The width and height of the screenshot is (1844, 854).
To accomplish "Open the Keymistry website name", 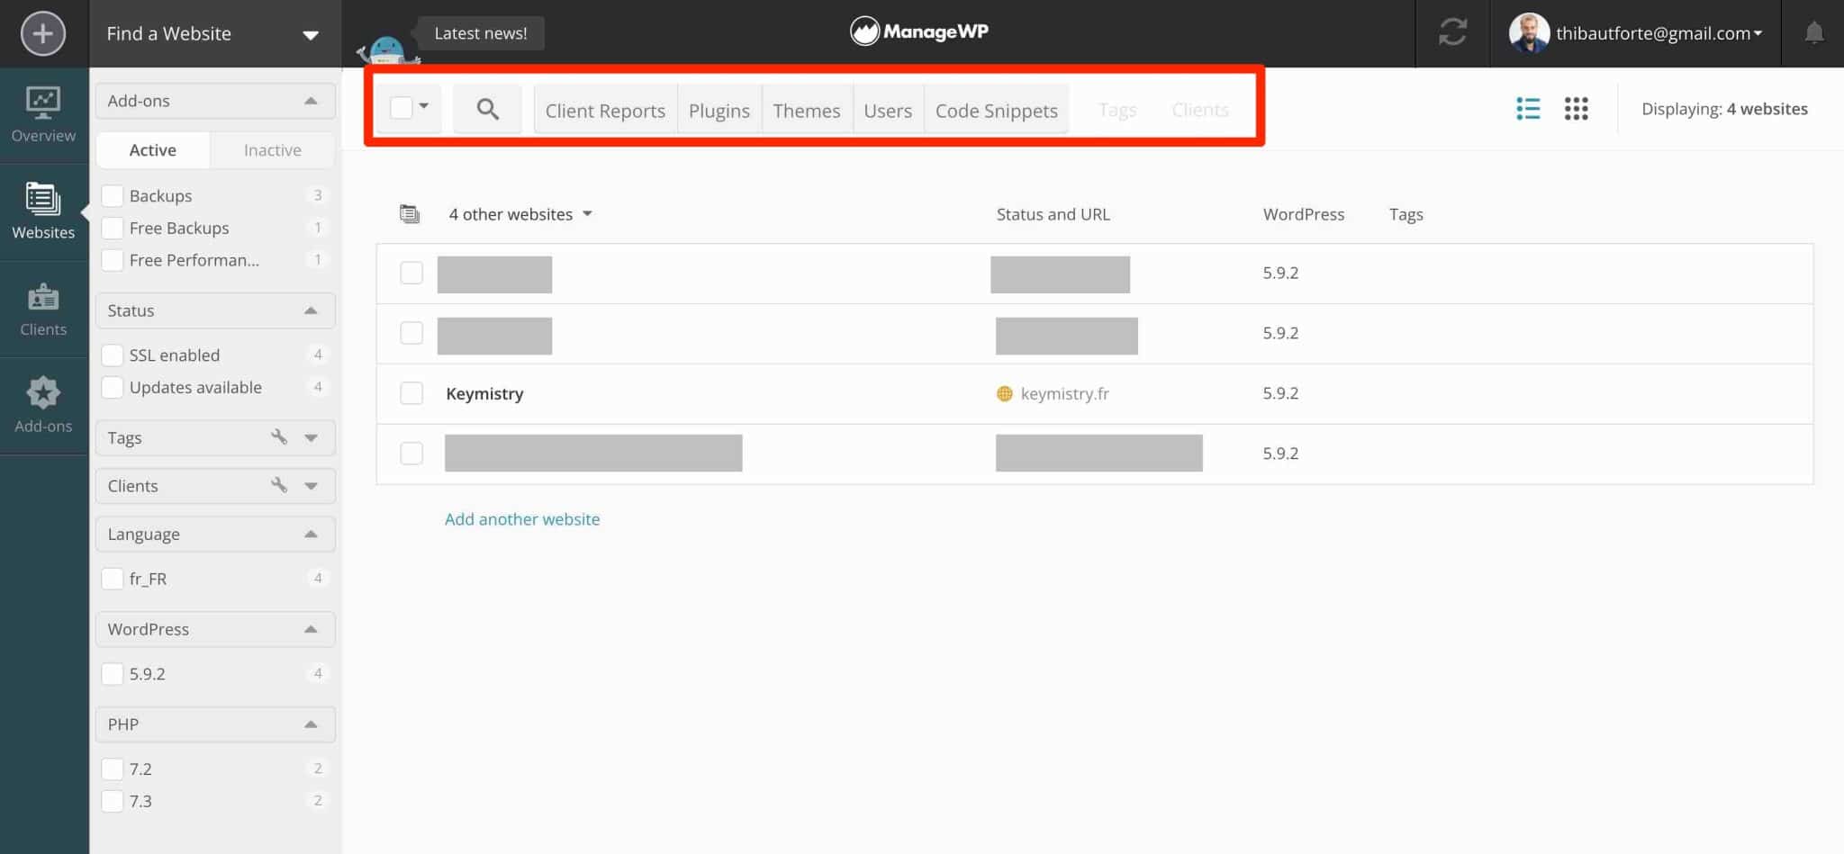I will 484,393.
